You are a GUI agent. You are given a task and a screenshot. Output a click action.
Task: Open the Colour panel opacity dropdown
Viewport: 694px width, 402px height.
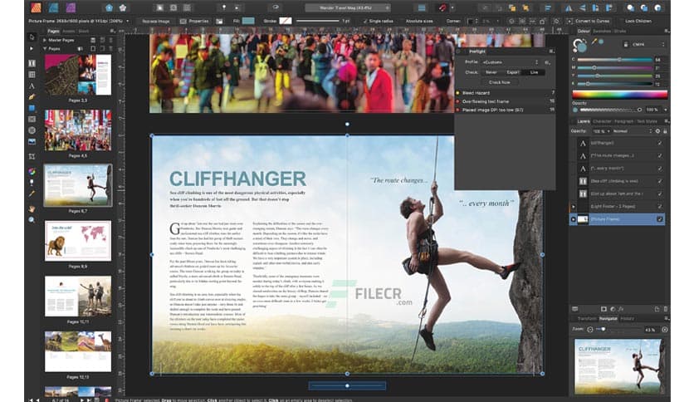point(665,110)
